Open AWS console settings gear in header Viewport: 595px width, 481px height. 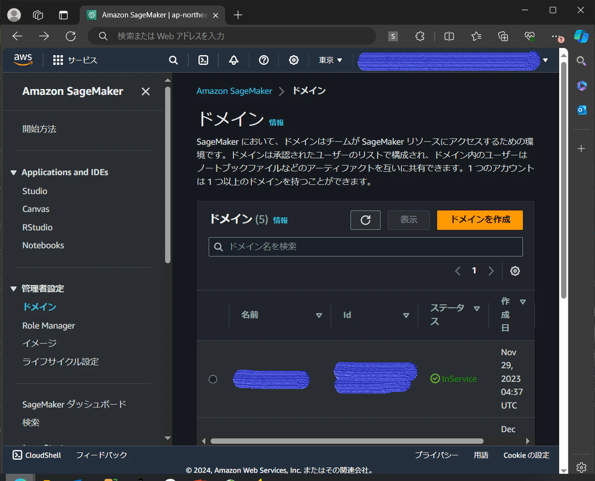click(x=294, y=60)
